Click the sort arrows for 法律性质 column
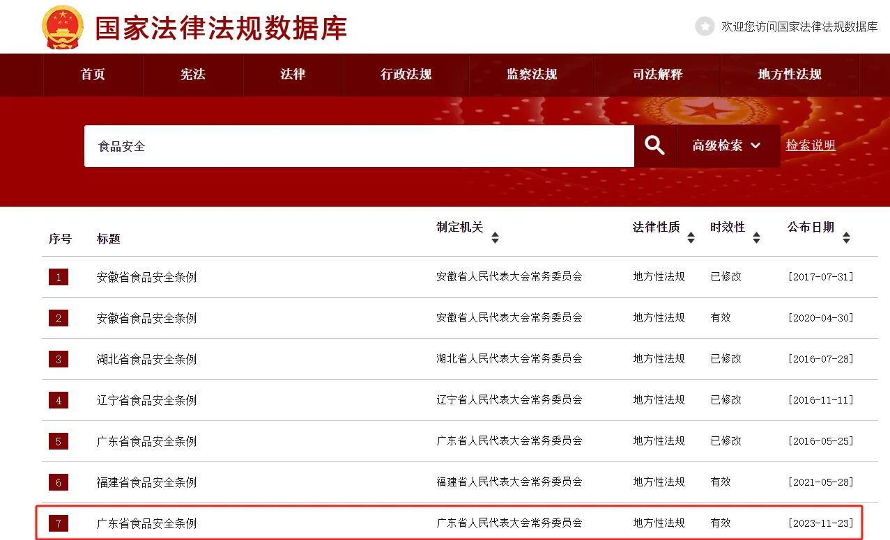Viewport: 890px width, 540px height. (690, 237)
